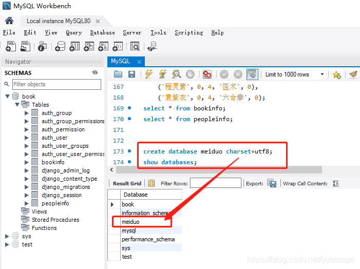This screenshot has height=269, width=360.
Task: Save the script to file icon
Action: click(x=131, y=74)
